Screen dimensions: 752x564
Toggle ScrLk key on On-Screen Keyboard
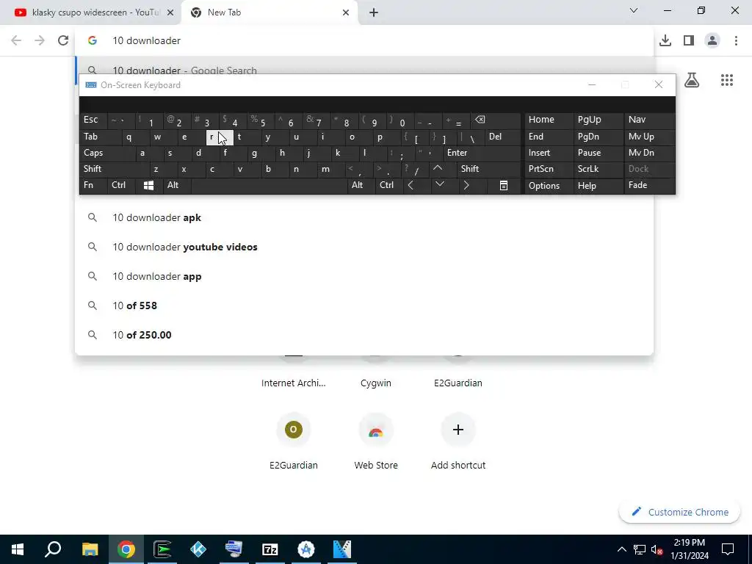(598, 169)
